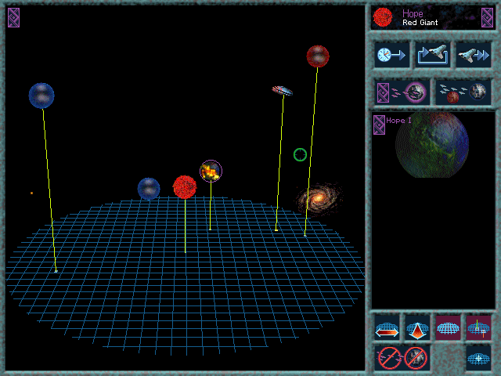
Task: Select the blue star on the tallest pole
Action: coord(41,96)
